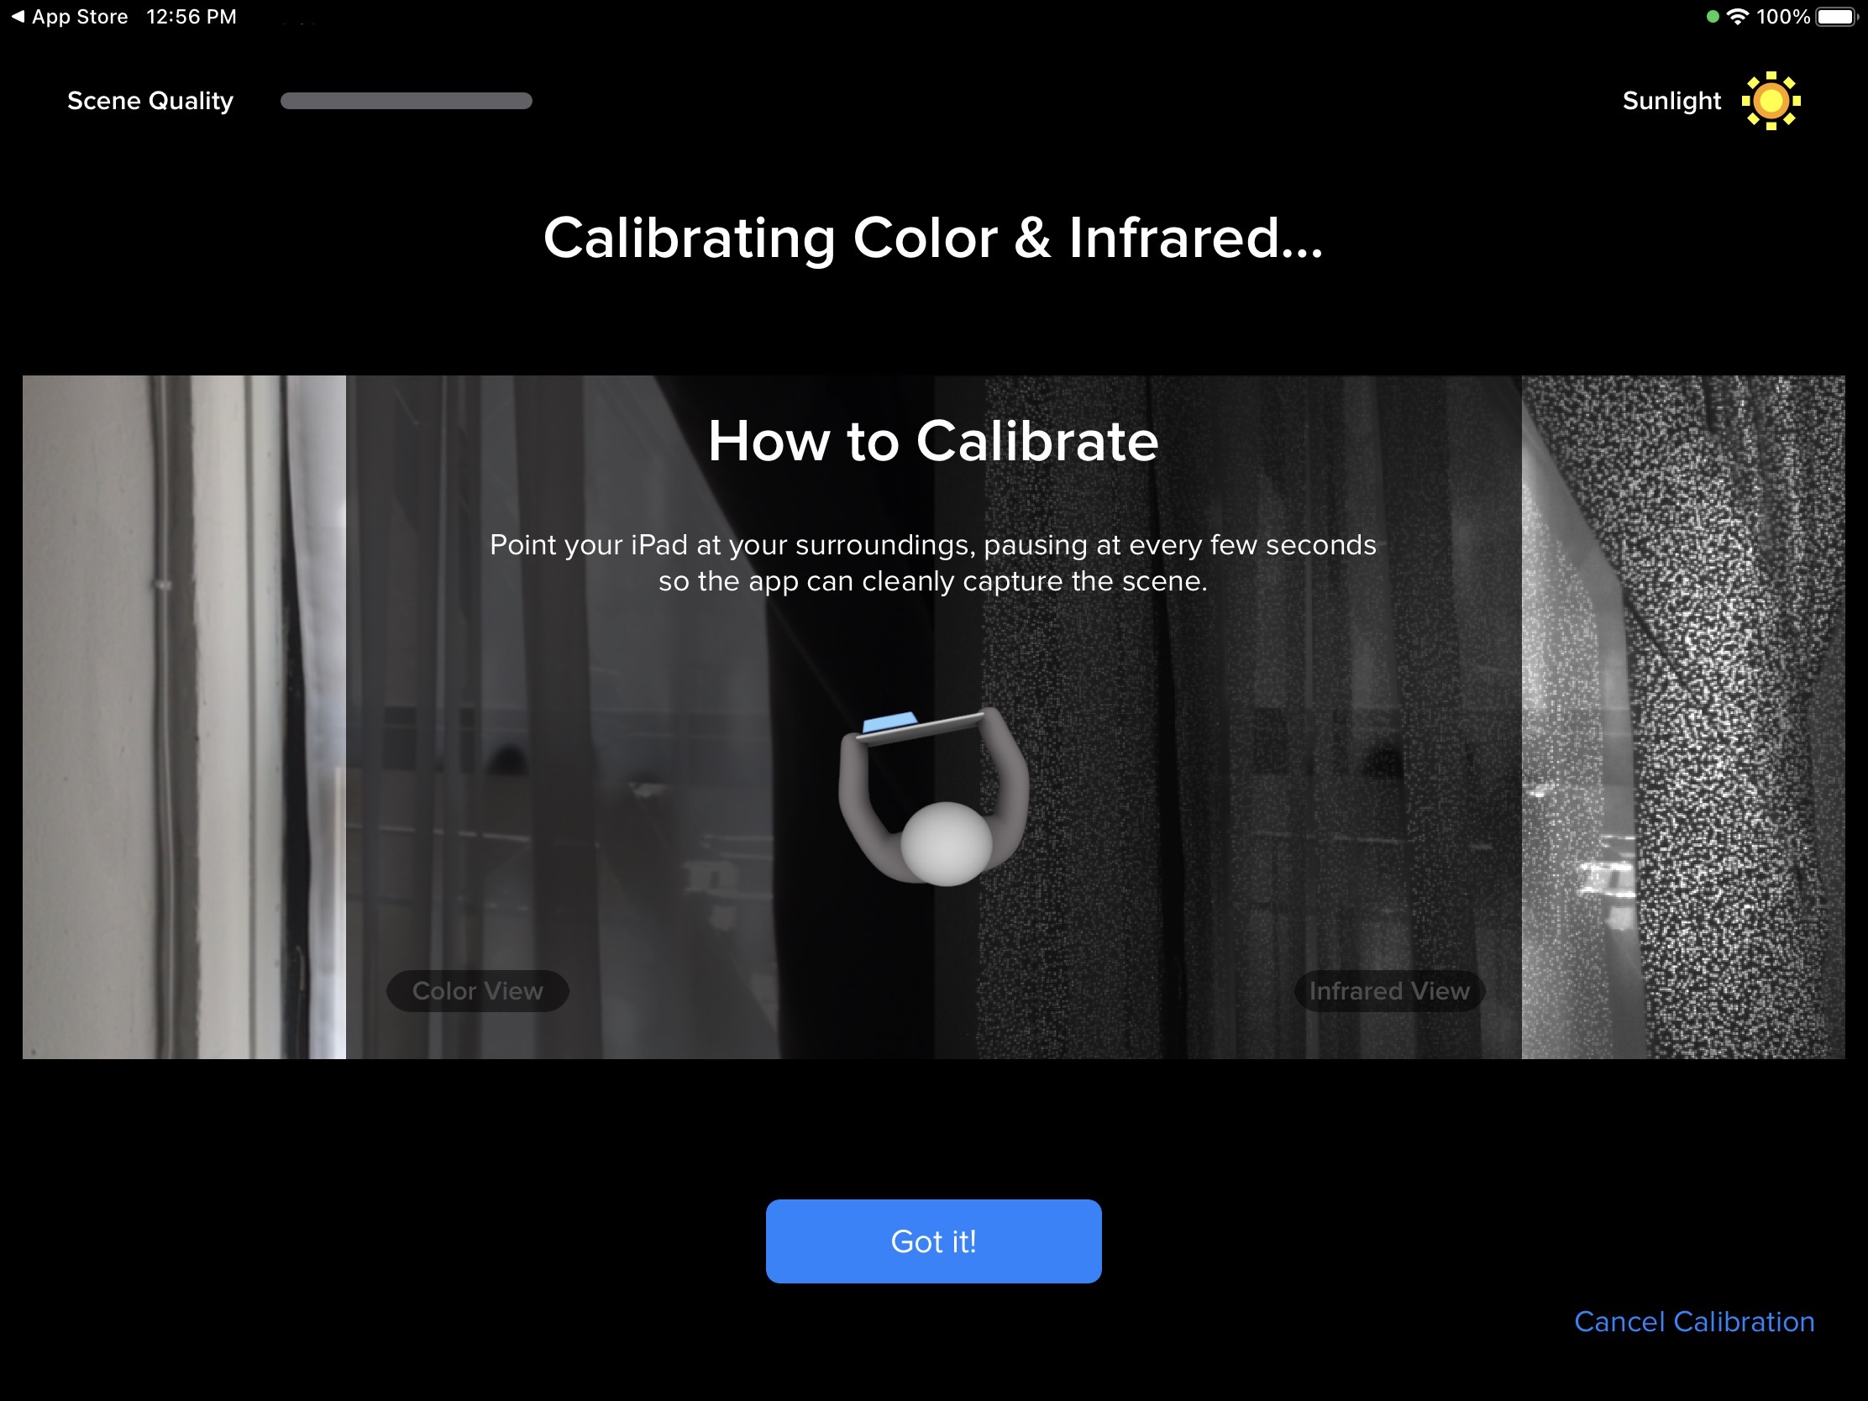
Task: Select the Color View label
Action: [x=477, y=990]
